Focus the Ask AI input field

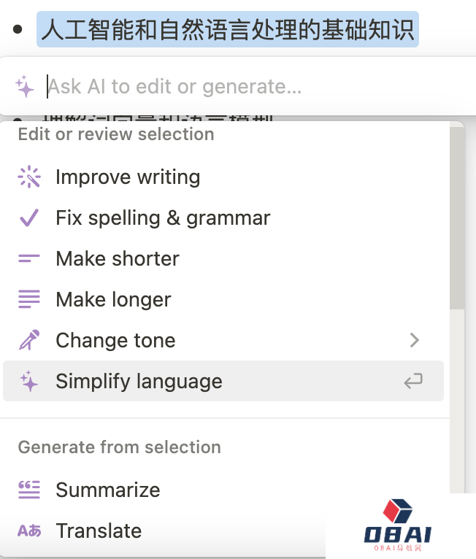point(219,87)
